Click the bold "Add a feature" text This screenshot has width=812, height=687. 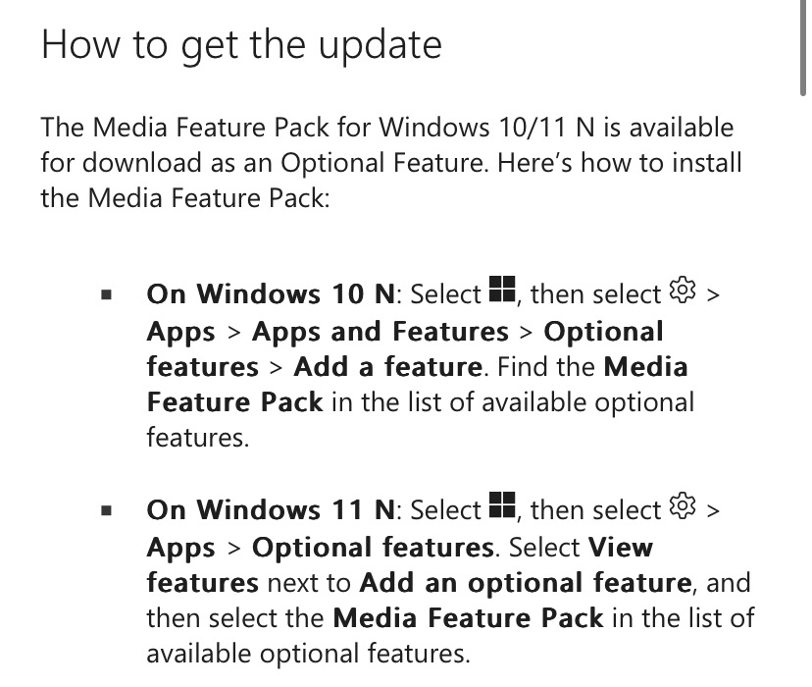[x=387, y=367]
